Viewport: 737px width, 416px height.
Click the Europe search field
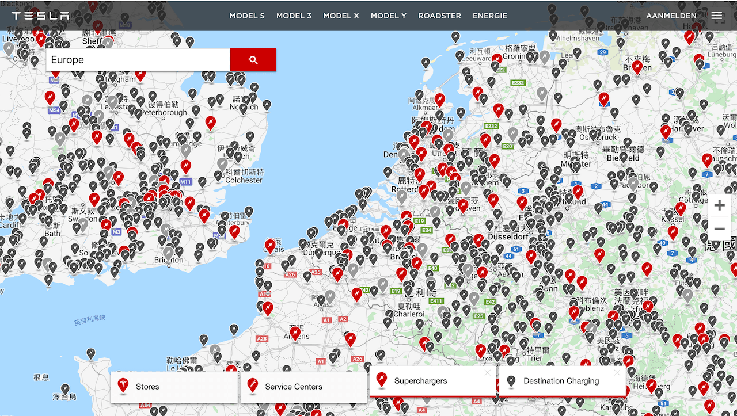point(138,60)
